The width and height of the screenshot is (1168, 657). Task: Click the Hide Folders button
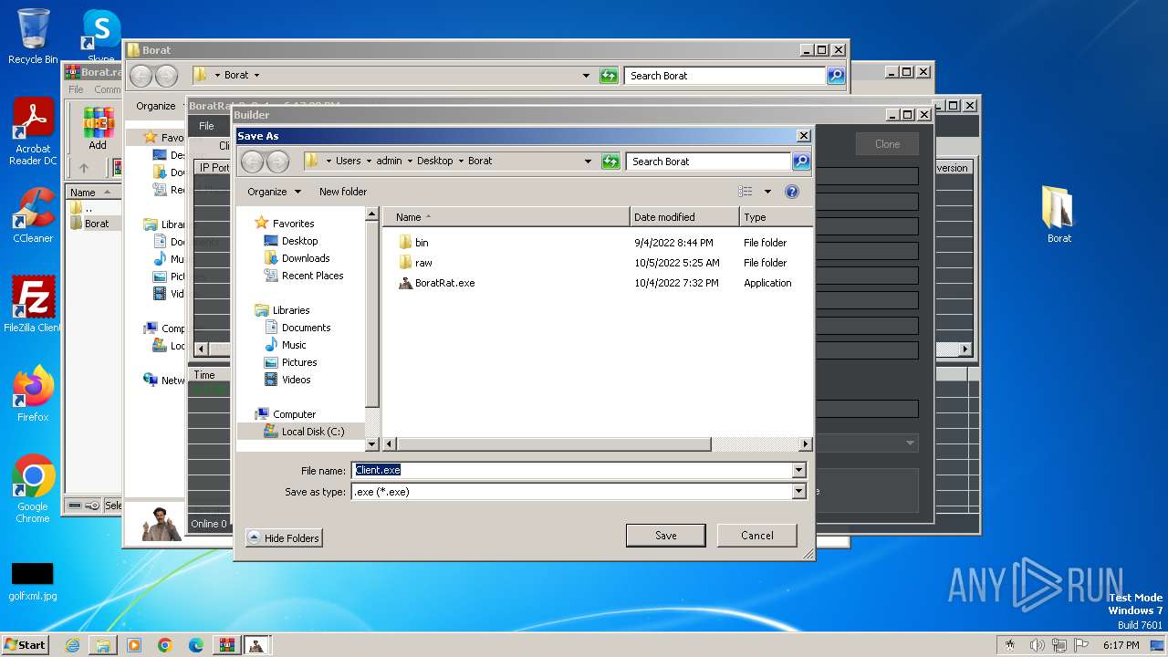click(x=284, y=538)
